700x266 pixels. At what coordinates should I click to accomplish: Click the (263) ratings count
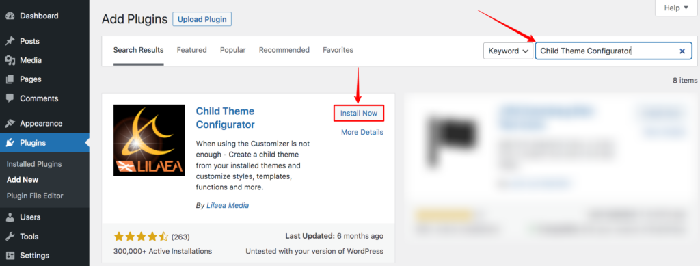[180, 237]
